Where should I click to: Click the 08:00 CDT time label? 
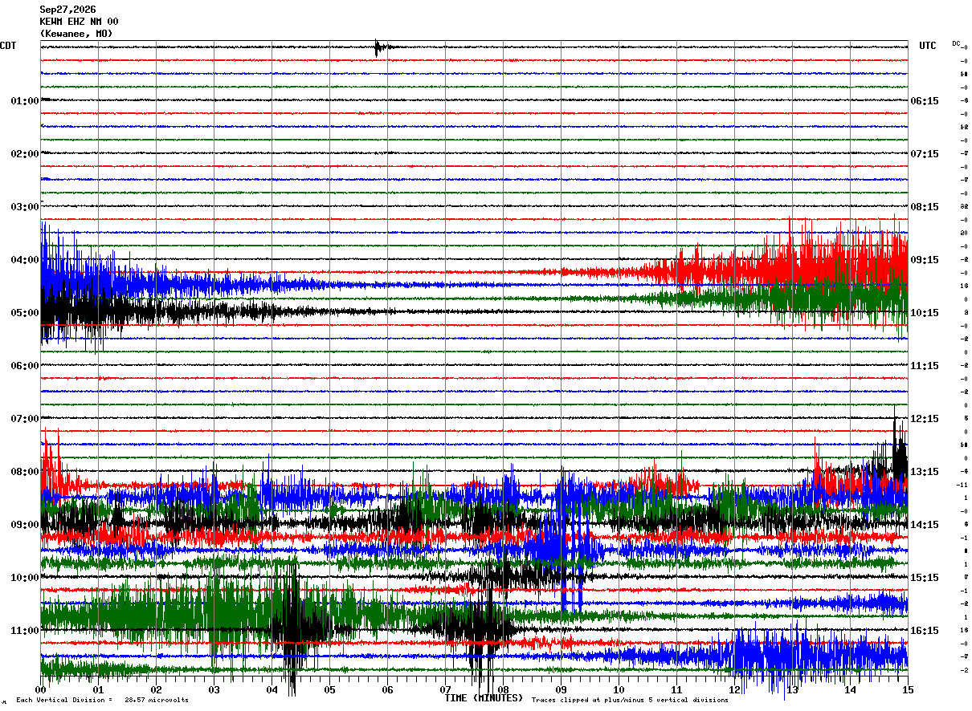tap(25, 472)
